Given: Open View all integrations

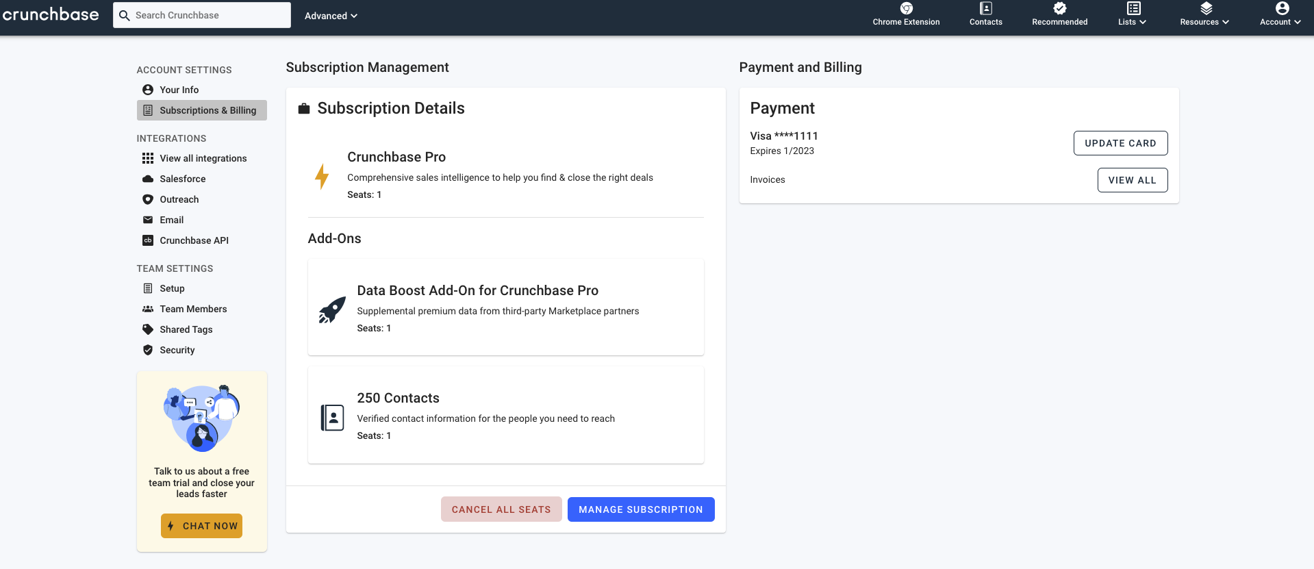Looking at the screenshot, I should click(202, 158).
